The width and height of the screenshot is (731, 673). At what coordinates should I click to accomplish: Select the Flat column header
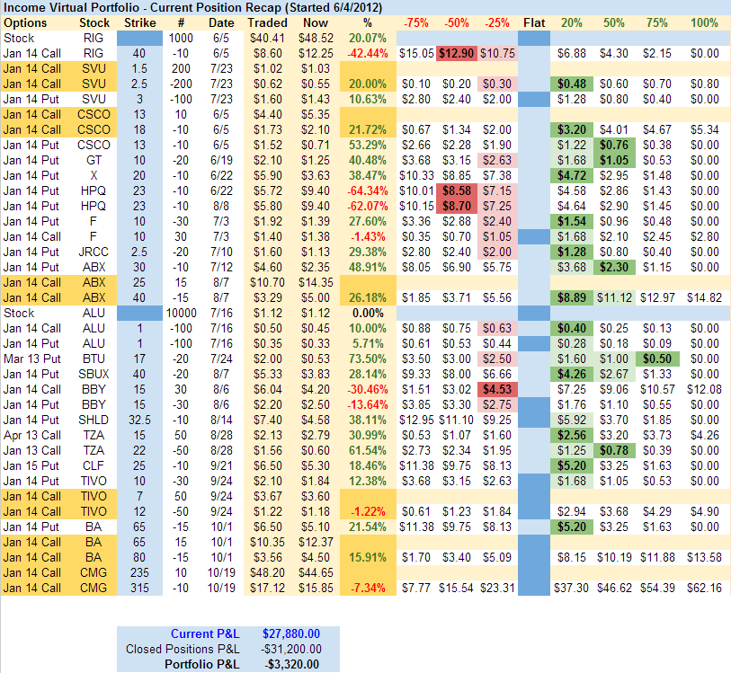(533, 22)
